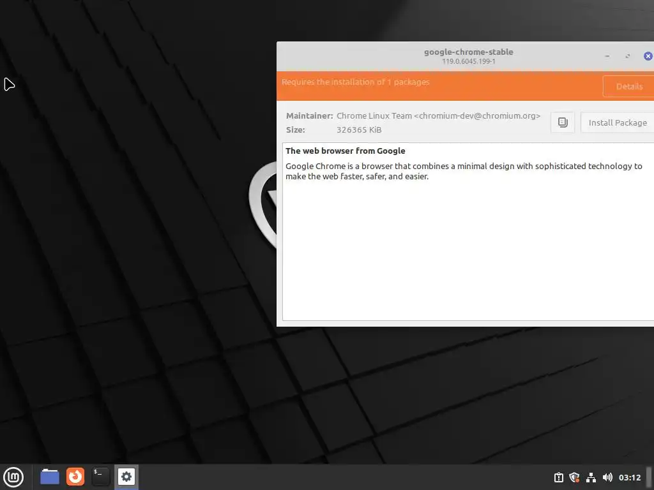The image size is (654, 490).
Task: Click the heading 'The web browser from Google'
Action: click(346, 151)
